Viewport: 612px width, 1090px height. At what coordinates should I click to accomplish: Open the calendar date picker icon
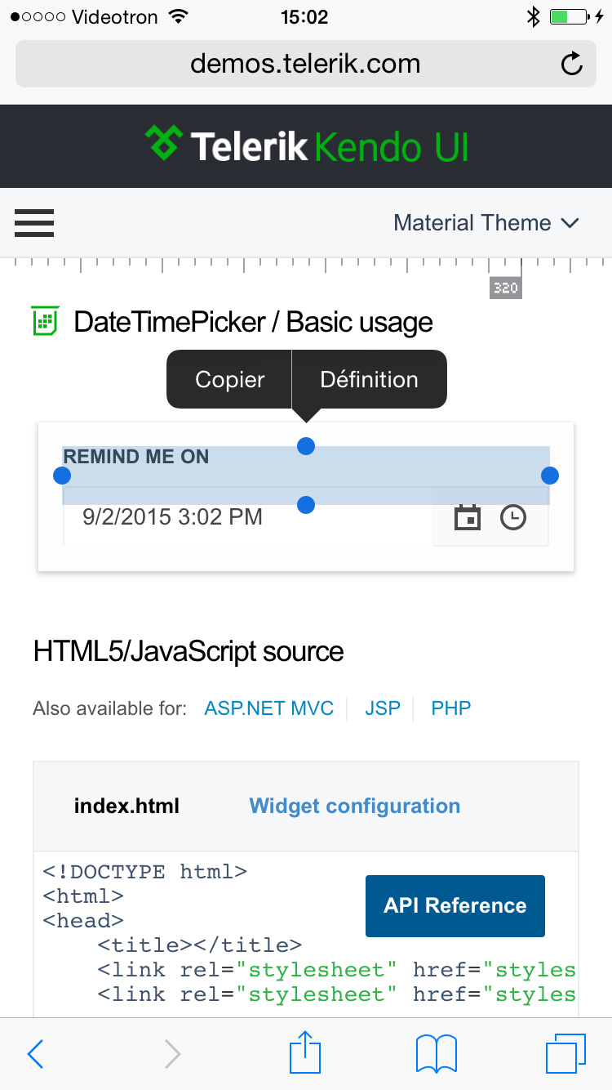[x=468, y=517]
